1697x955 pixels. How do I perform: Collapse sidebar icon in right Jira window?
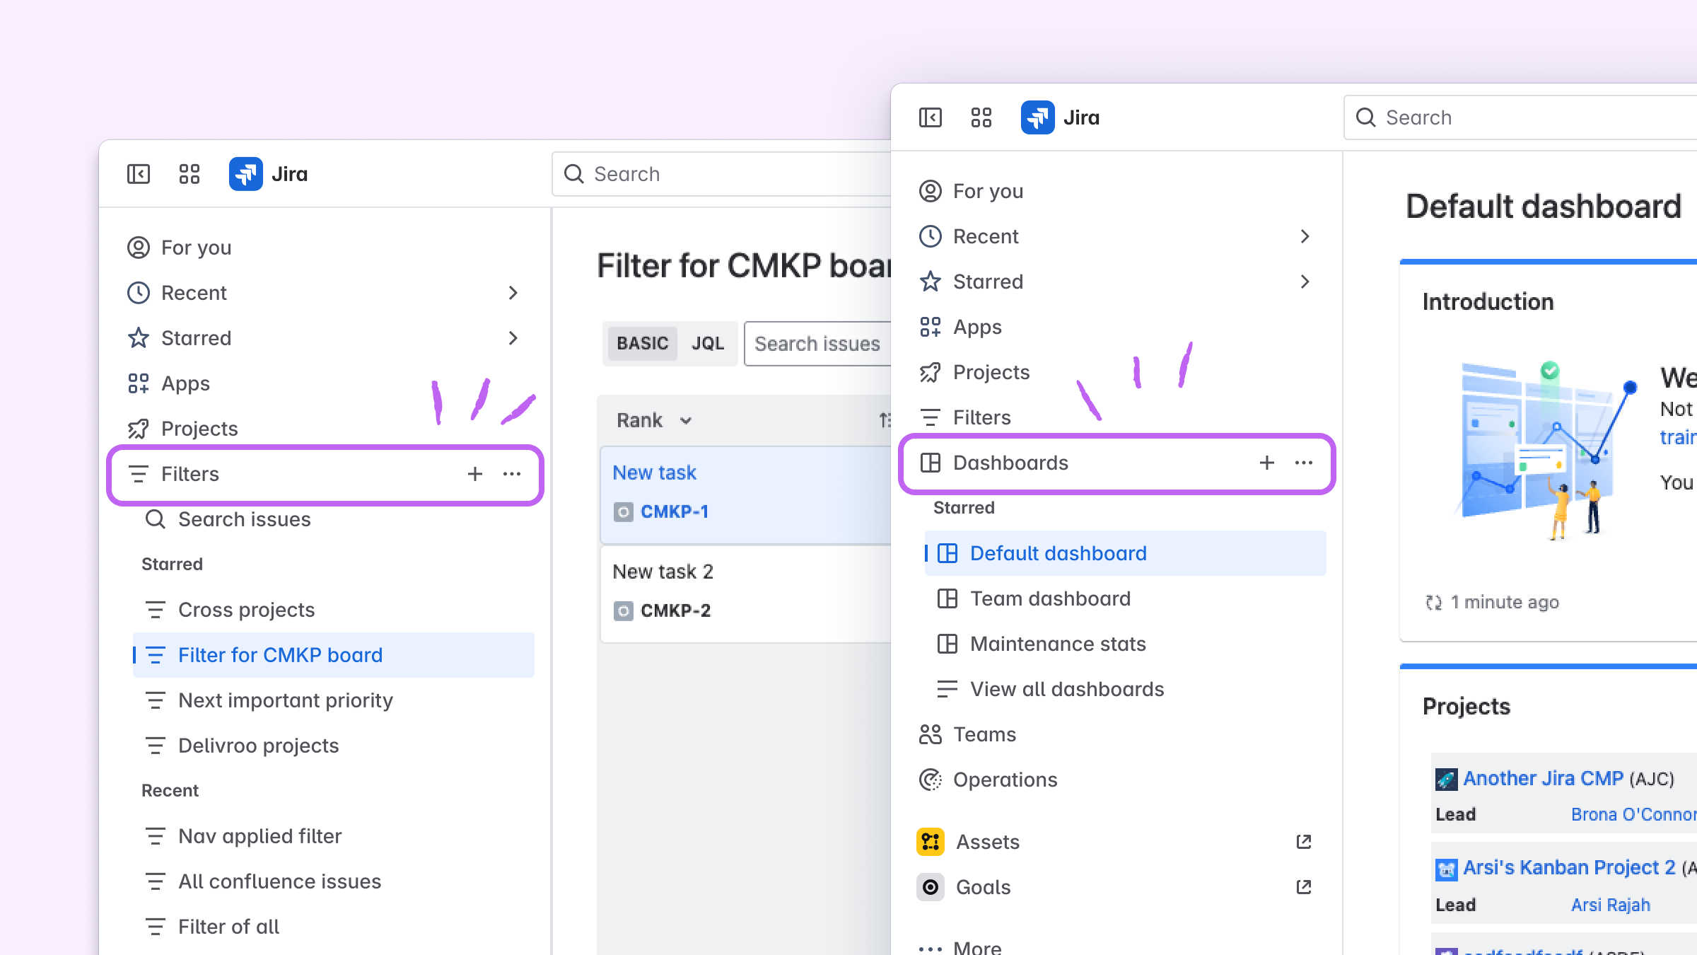click(x=931, y=117)
